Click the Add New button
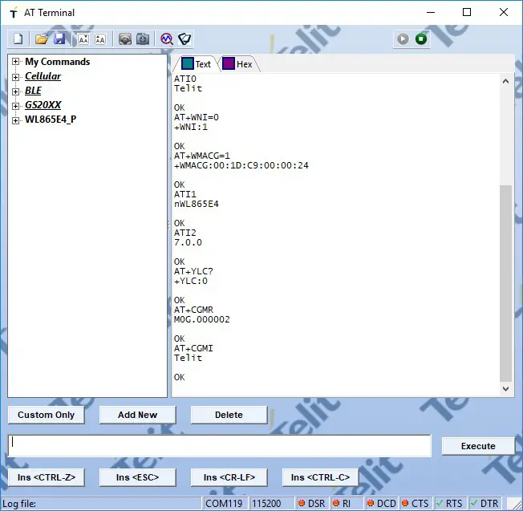The height and width of the screenshot is (511, 523). click(x=137, y=415)
